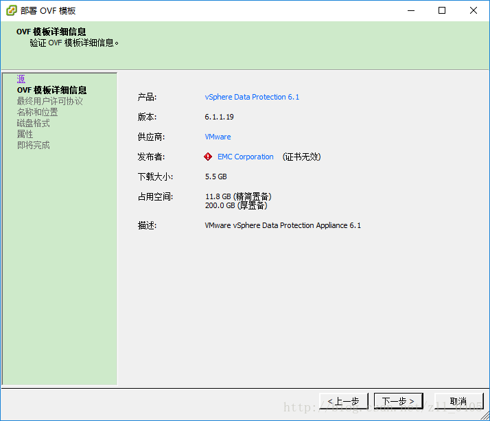This screenshot has height=421, width=490.
Task: Click the 下一步 > button
Action: coord(399,401)
